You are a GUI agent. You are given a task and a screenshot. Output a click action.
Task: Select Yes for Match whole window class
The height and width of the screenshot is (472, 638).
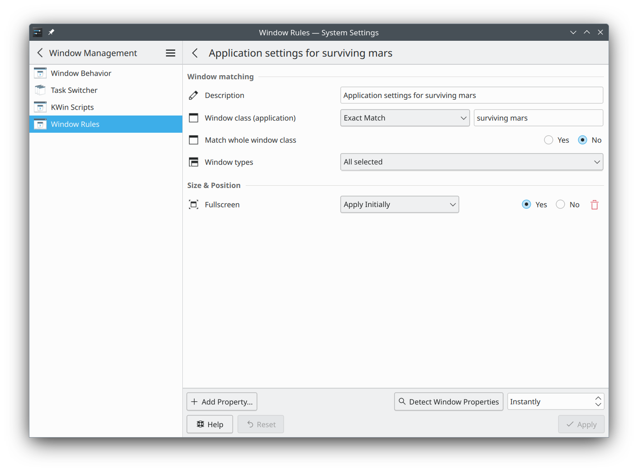tap(549, 140)
